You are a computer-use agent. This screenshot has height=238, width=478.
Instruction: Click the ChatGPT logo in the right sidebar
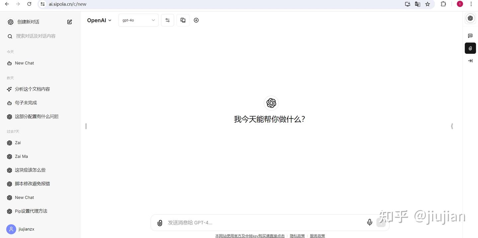click(x=470, y=18)
